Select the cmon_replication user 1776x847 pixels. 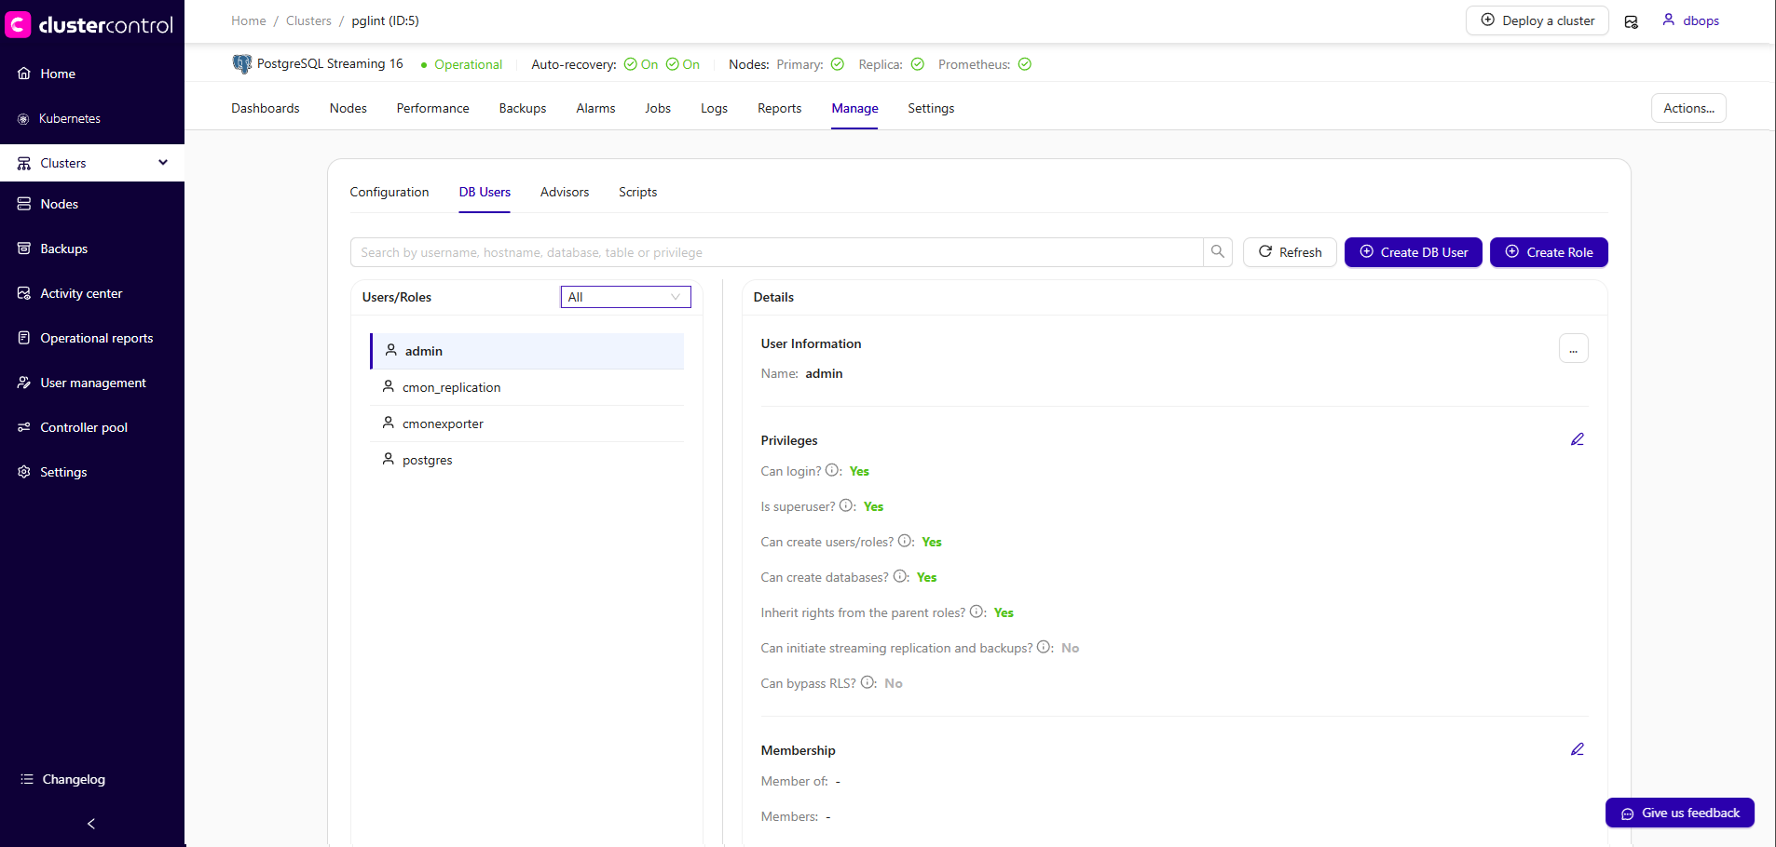click(451, 387)
